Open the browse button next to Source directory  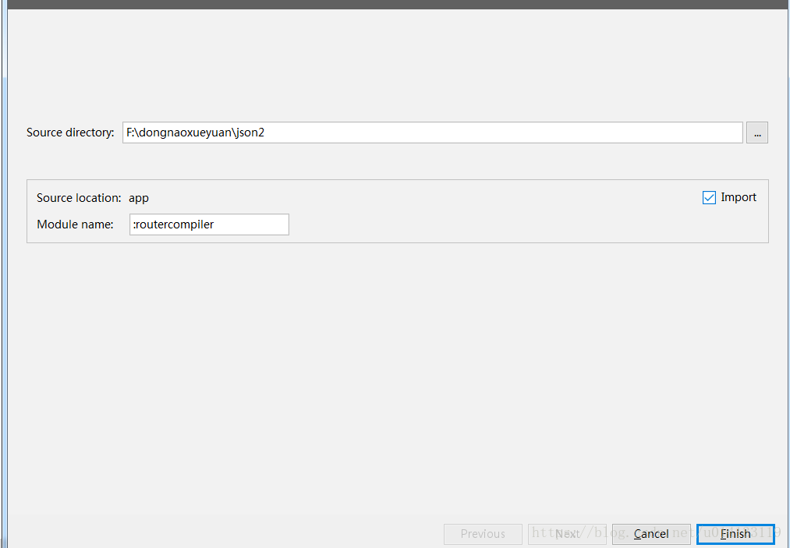coord(756,133)
